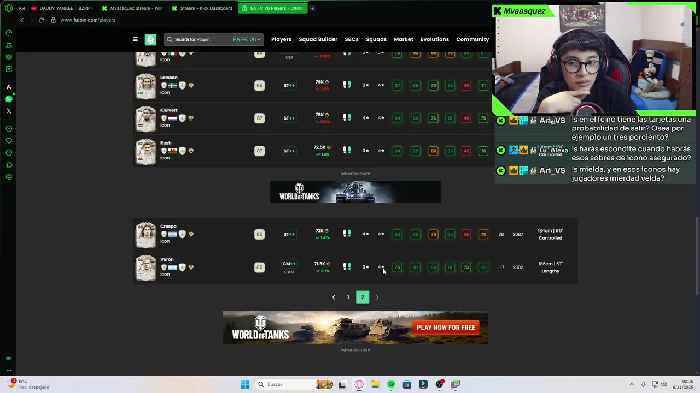Open the Kluivert player link
This screenshot has height=393, width=700.
[169, 110]
